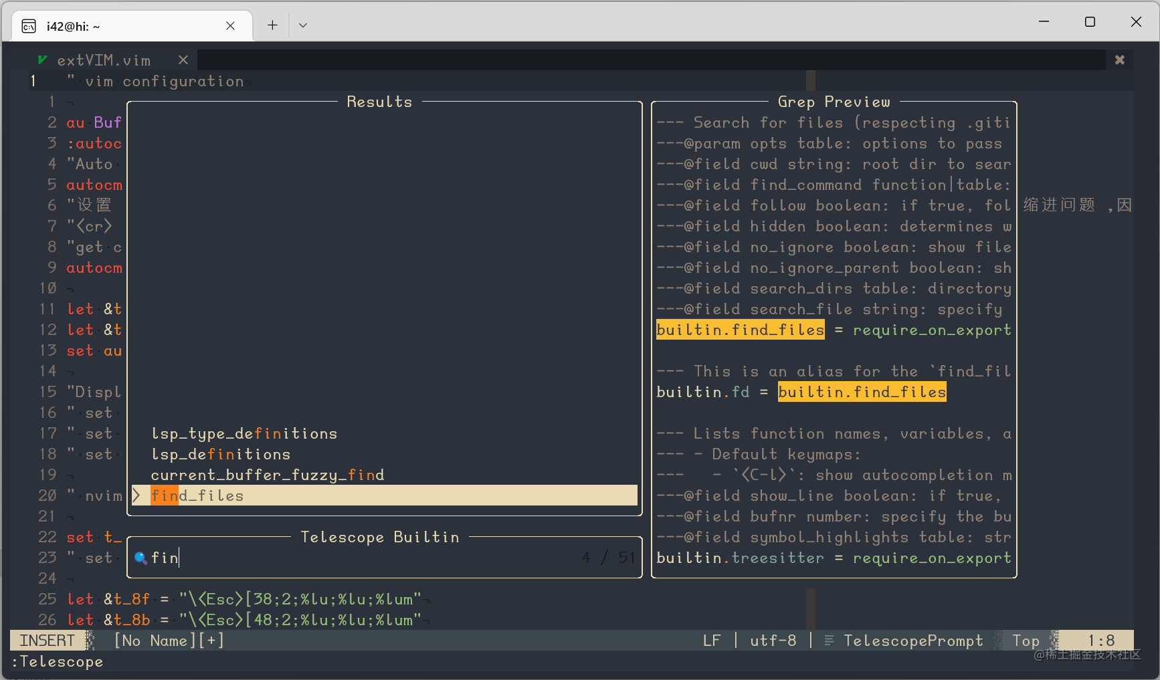Maximize the terminal window
The height and width of the screenshot is (680, 1160).
click(x=1090, y=22)
